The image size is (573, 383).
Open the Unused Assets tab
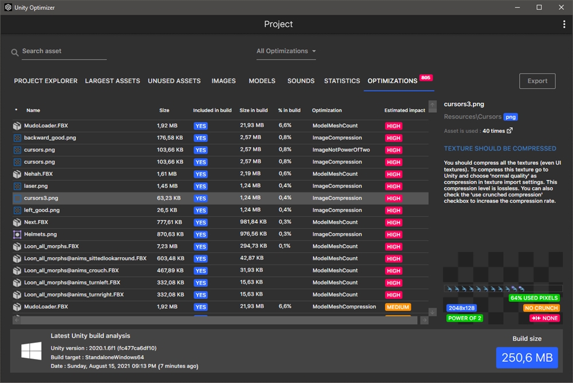click(x=174, y=81)
